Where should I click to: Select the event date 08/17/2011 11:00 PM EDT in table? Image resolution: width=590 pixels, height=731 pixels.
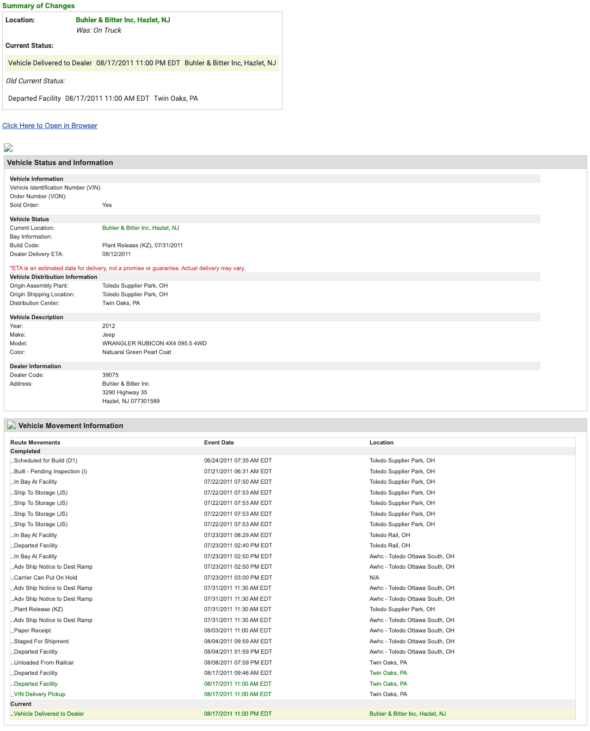pos(238,714)
